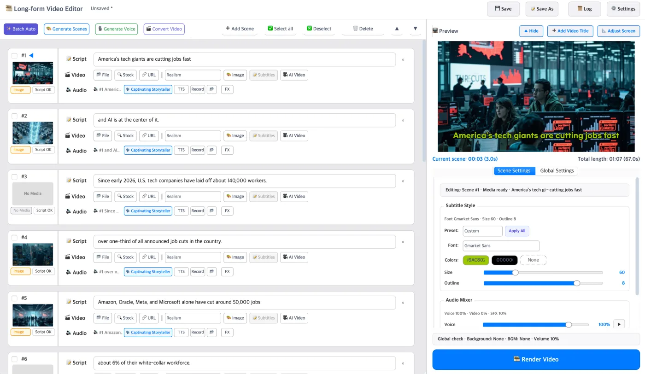This screenshot has width=645, height=374.
Task: Open the audio folder icon in scene #4
Action: pyautogui.click(x=211, y=272)
